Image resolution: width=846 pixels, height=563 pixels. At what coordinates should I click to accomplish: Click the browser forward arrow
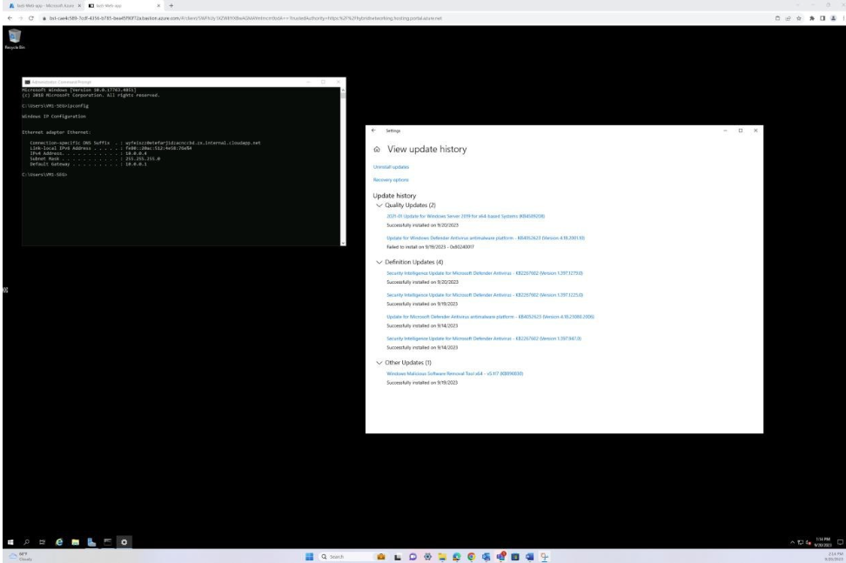(21, 18)
